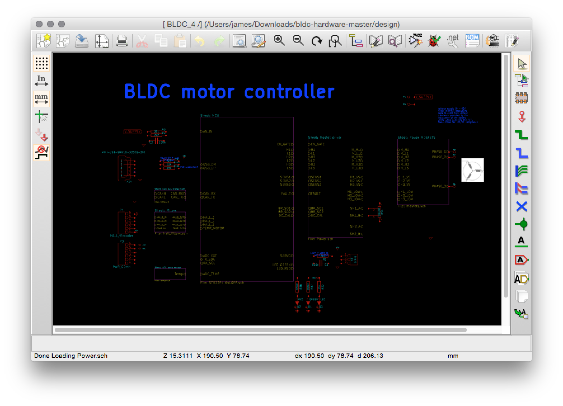This screenshot has width=563, height=406.
Task: Click the BLDC motor controller title text
Action: [x=229, y=91]
